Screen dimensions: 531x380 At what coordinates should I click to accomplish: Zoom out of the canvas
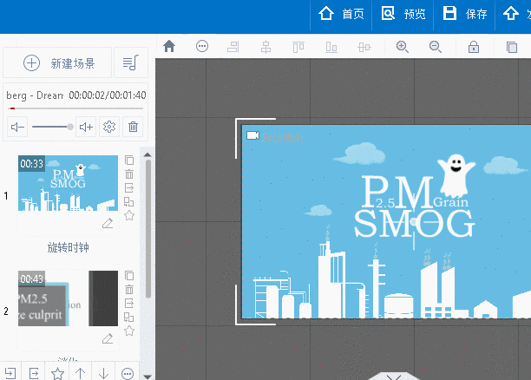tap(436, 47)
